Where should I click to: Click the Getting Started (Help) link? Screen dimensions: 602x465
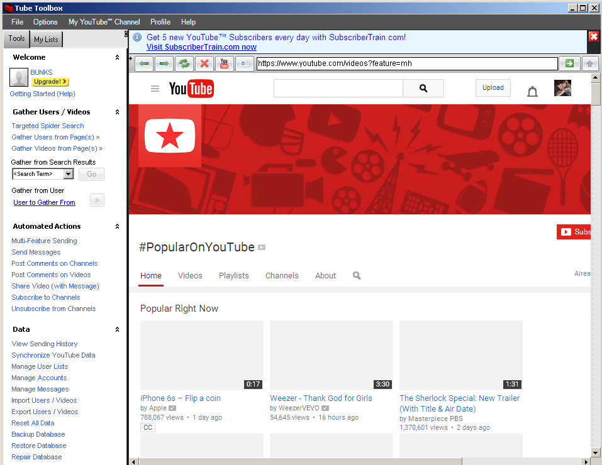click(x=42, y=94)
